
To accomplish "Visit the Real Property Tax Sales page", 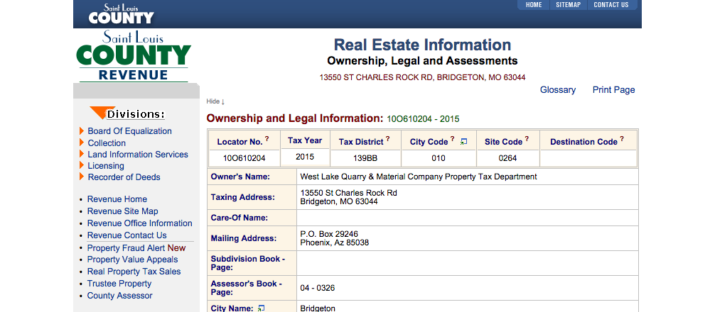I will click(134, 272).
